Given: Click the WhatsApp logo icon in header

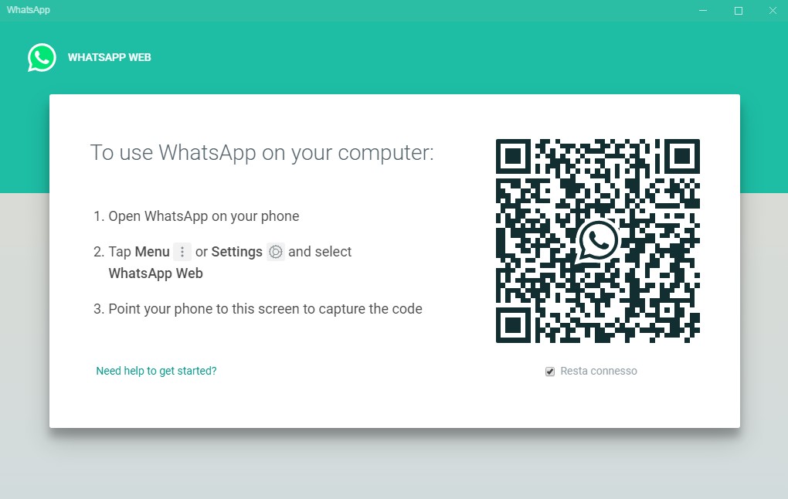Looking at the screenshot, I should pyautogui.click(x=42, y=57).
